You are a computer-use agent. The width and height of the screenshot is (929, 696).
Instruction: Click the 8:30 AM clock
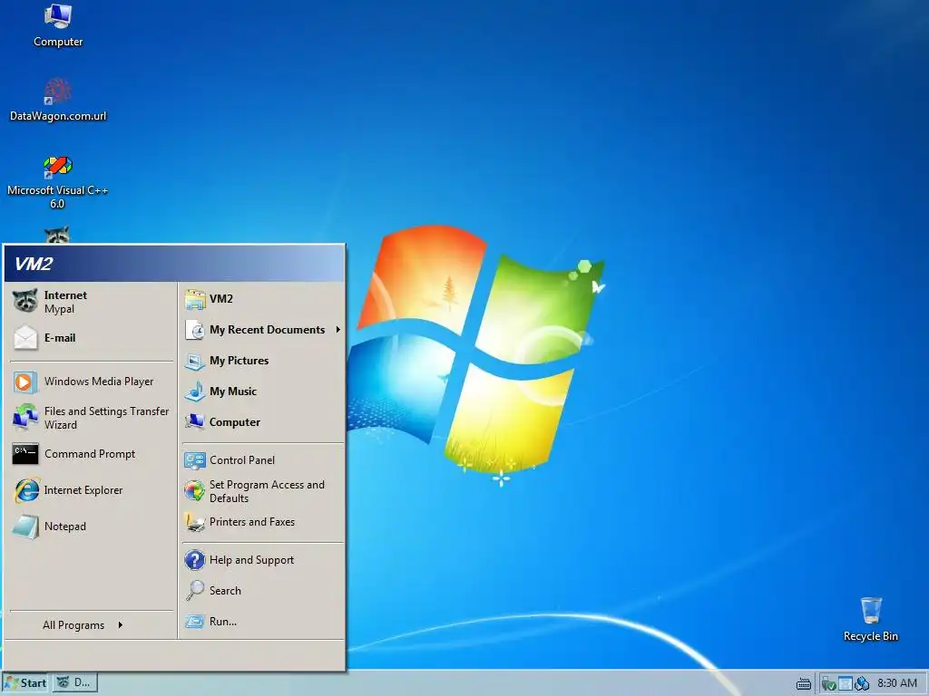897,683
